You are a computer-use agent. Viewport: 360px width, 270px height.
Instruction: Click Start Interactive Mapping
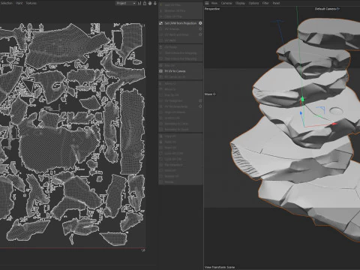pyautogui.click(x=181, y=53)
